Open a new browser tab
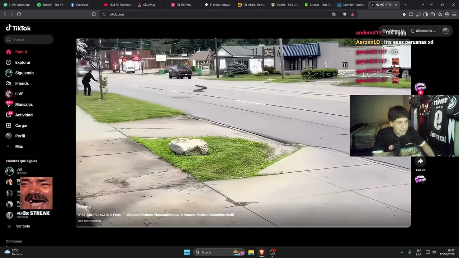The height and width of the screenshot is (258, 459). click(x=405, y=5)
